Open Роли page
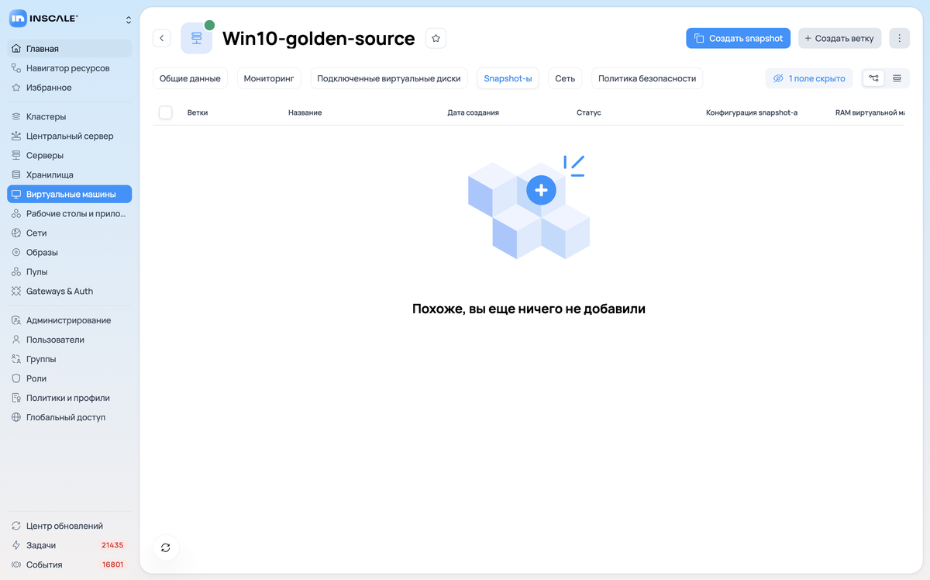 pyautogui.click(x=70, y=379)
